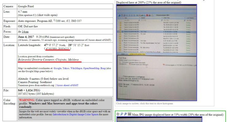Image resolution: width=227 pixels, height=122 pixels.
Task: Open the WikiMapia map link
Action: point(76,68)
